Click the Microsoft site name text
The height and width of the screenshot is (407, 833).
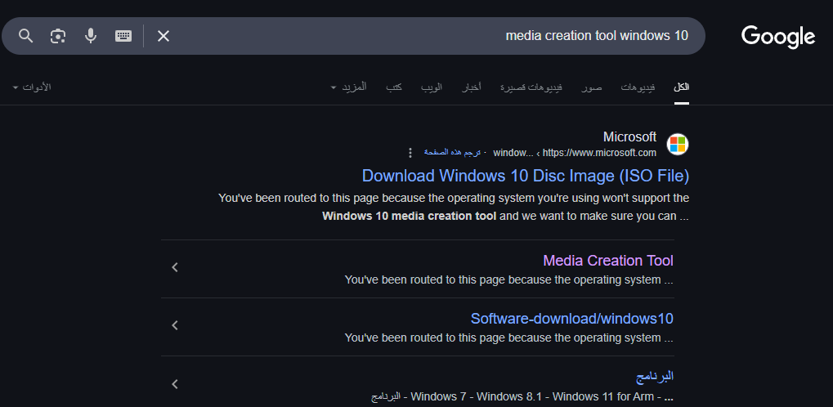point(629,137)
